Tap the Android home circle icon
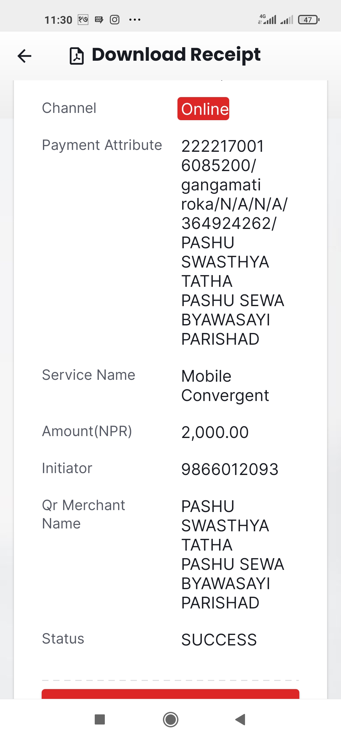 170,719
